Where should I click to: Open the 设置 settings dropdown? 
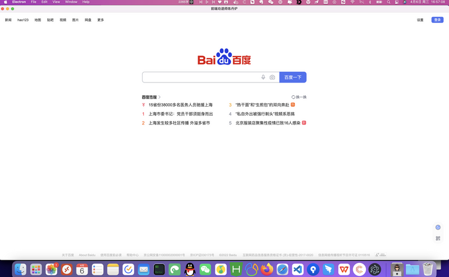[420, 20]
